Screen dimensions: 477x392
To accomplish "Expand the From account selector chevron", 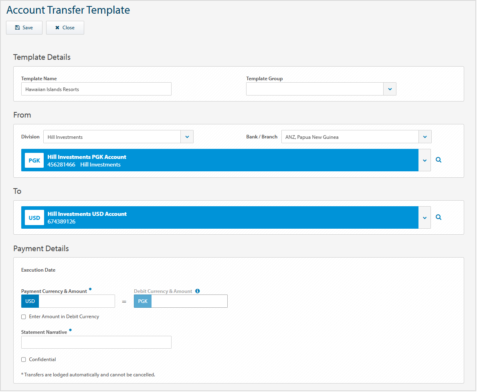I will click(425, 160).
